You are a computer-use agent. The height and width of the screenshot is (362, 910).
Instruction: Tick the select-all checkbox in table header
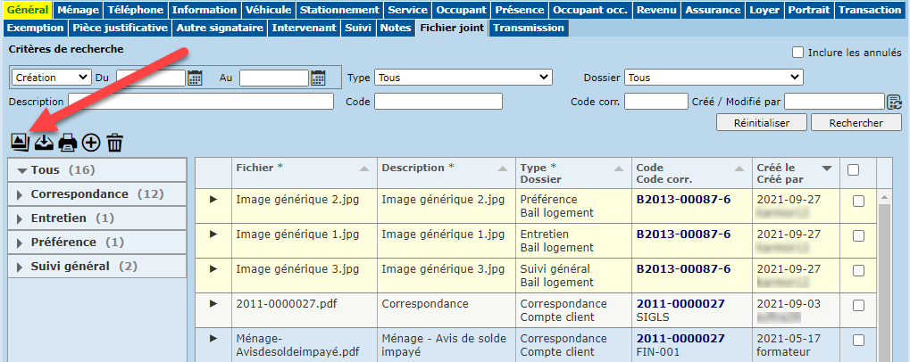pos(853,169)
